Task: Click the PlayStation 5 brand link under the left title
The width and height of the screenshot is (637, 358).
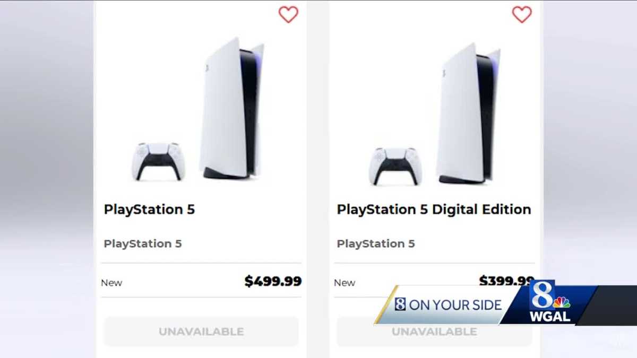Action: click(x=142, y=243)
